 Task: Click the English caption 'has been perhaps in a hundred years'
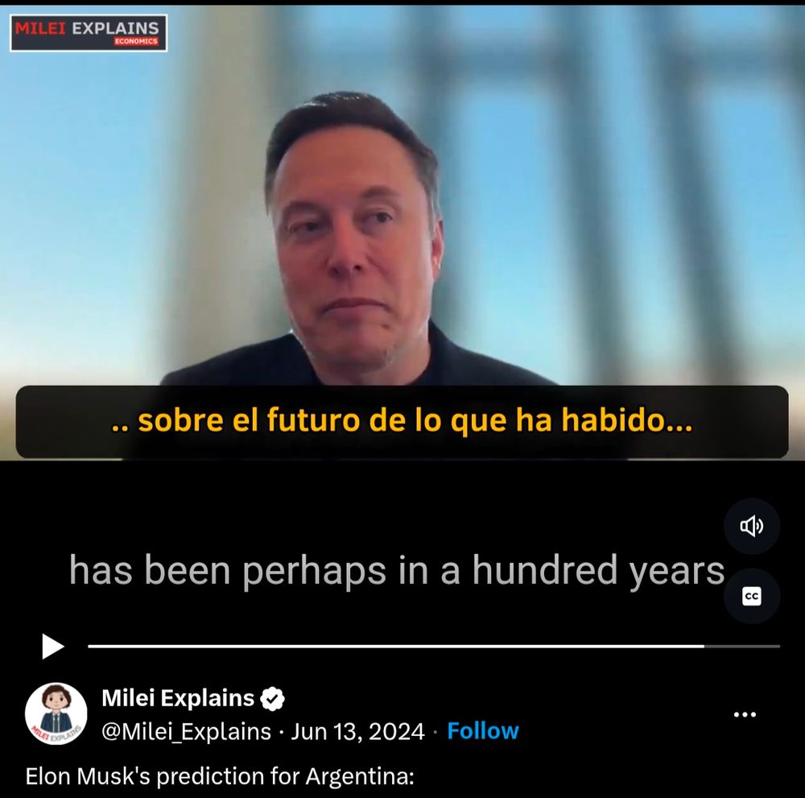click(x=396, y=570)
